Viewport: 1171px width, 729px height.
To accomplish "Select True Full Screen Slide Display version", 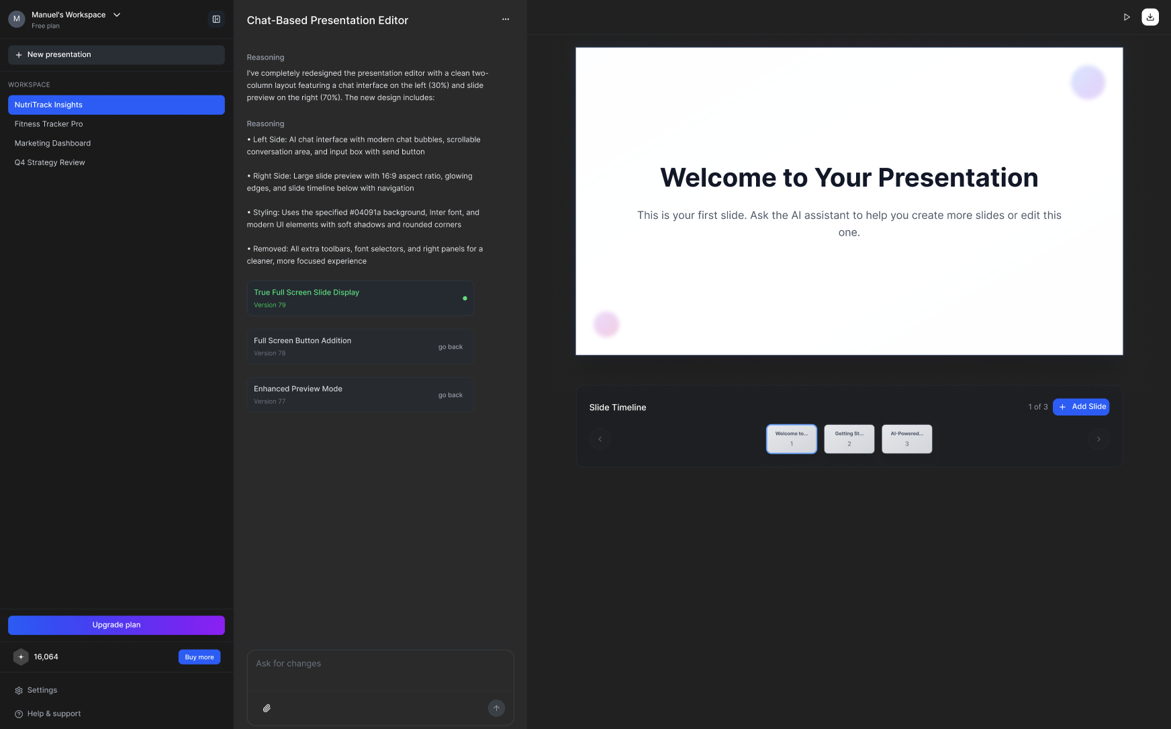I will pos(361,298).
